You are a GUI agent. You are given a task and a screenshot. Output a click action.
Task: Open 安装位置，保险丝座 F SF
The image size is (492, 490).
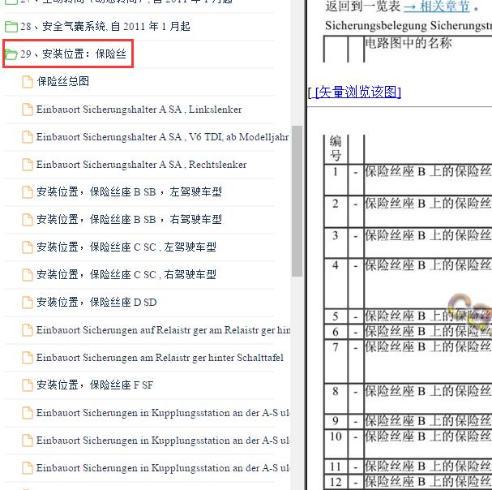(x=95, y=385)
